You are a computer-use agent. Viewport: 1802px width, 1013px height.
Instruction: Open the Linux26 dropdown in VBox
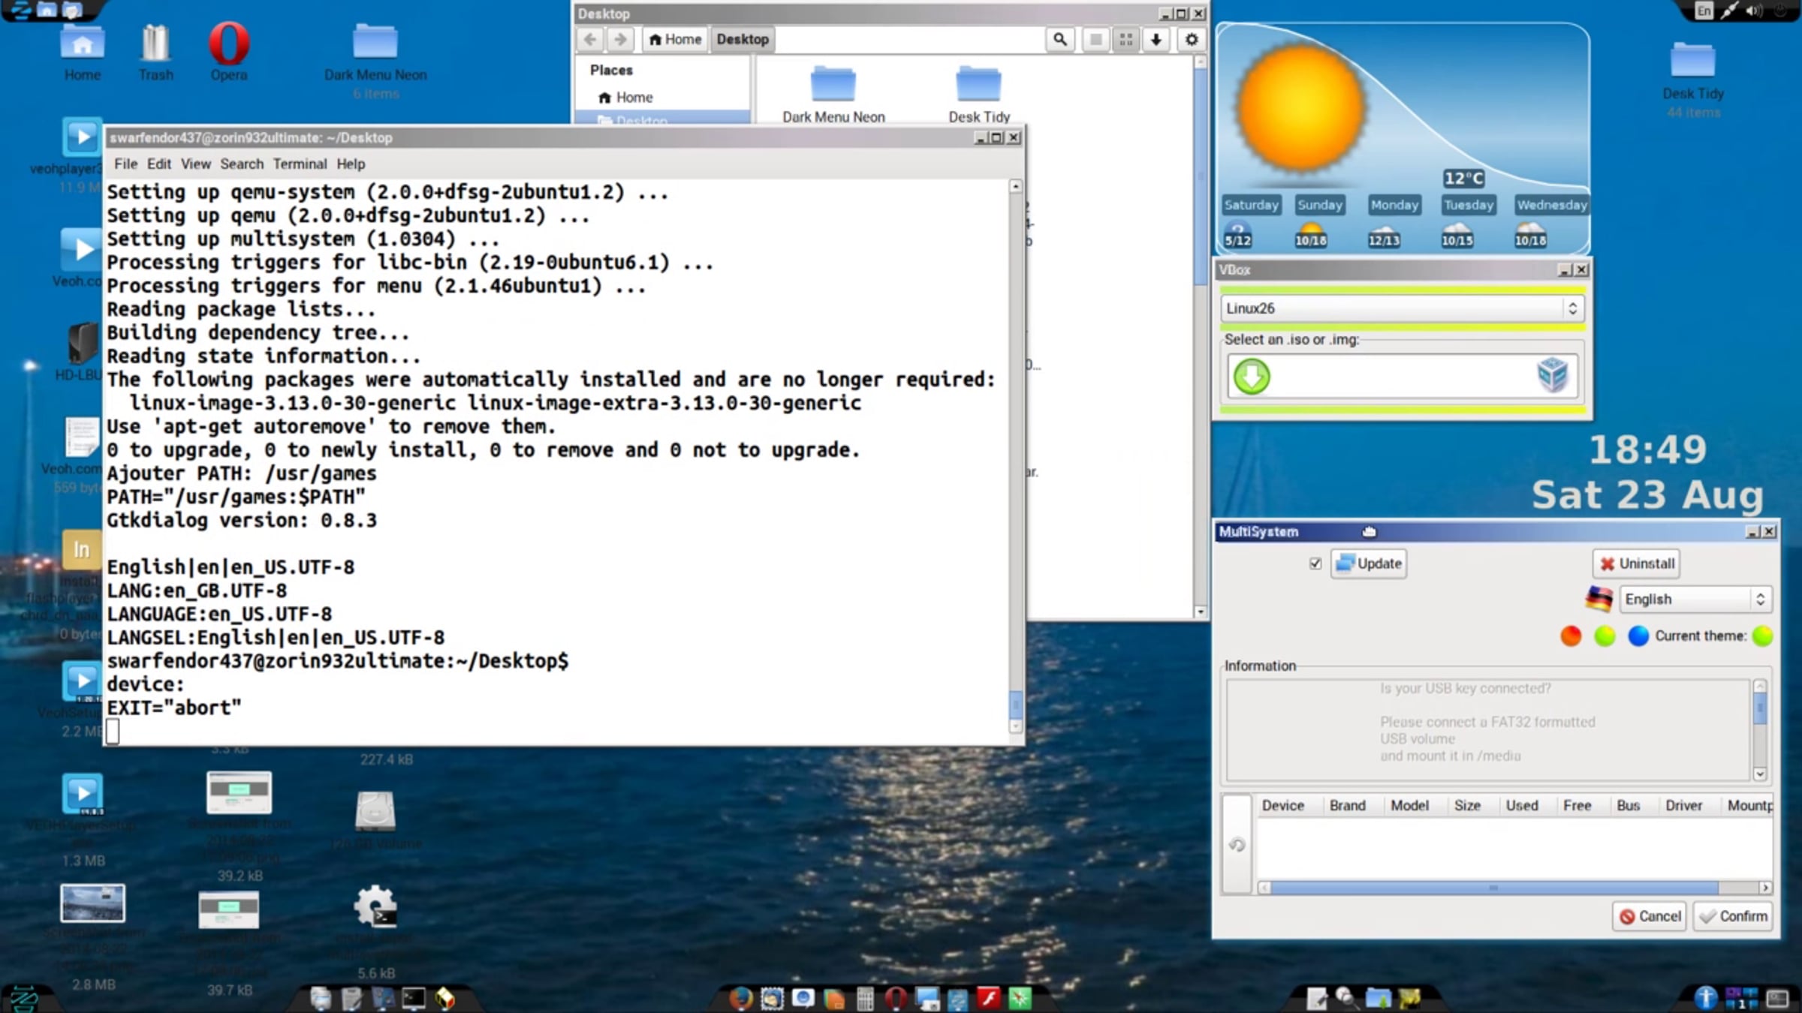click(1402, 308)
